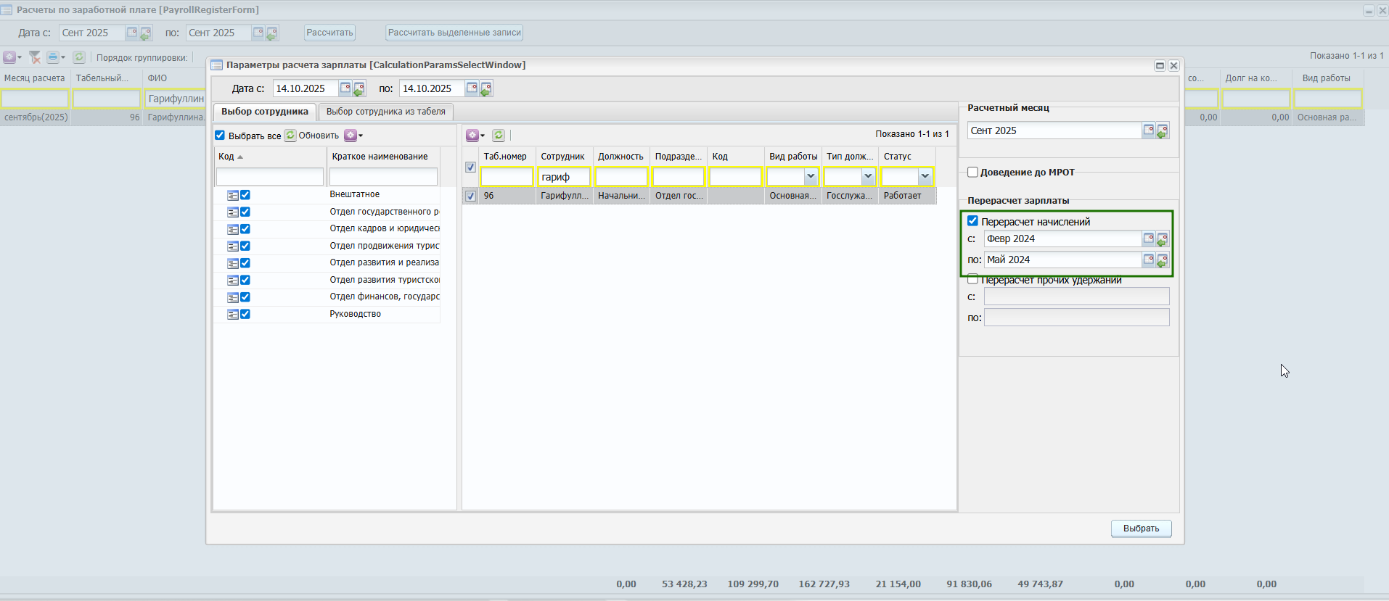1389x601 pixels.
Task: Enable the 'Доведение до МРОТ' checkbox
Action: coord(973,172)
